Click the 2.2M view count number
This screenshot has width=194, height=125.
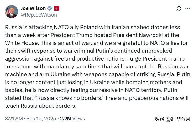tap(66, 118)
